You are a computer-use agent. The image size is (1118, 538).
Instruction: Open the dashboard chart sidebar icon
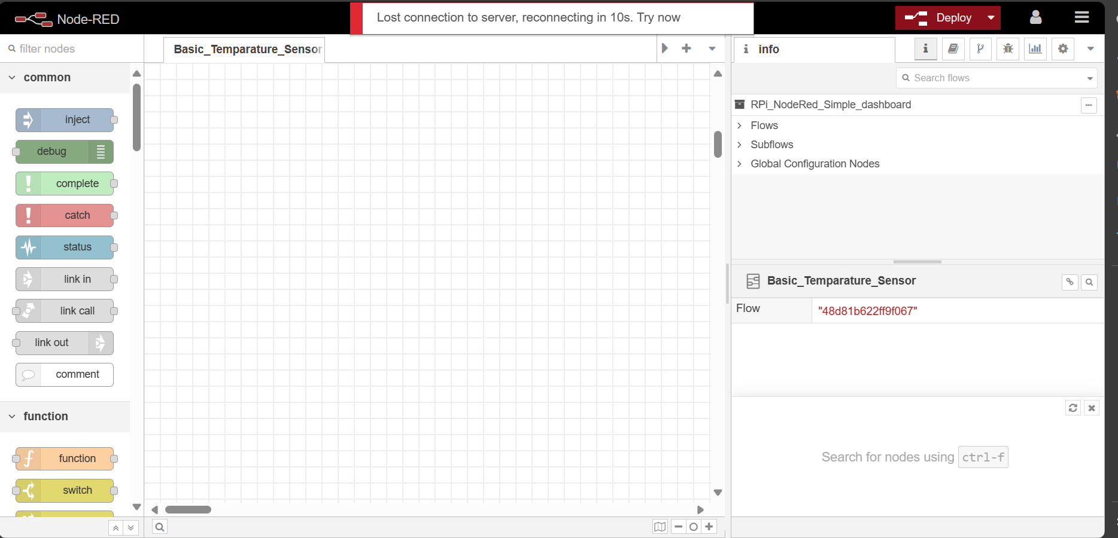(x=1035, y=49)
